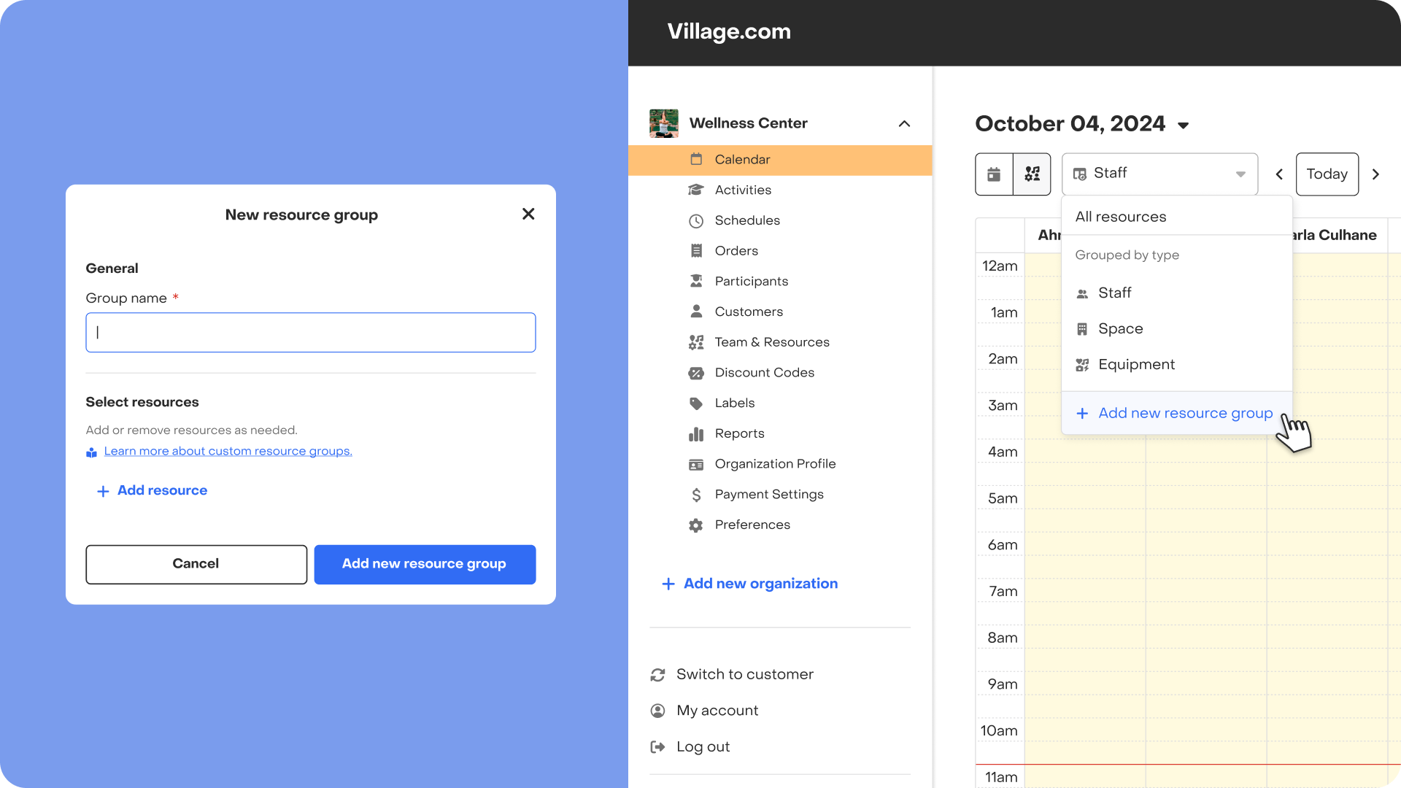Viewport: 1401px width, 788px height.
Task: Select Equipment in resource dropdown
Action: pos(1176,365)
